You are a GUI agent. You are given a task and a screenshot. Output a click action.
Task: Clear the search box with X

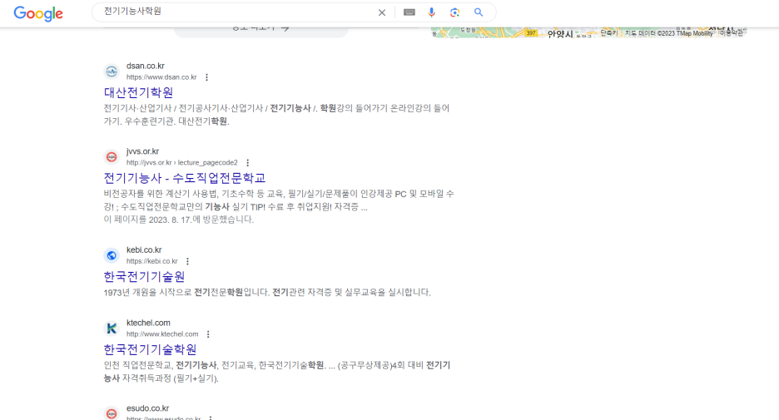point(381,12)
